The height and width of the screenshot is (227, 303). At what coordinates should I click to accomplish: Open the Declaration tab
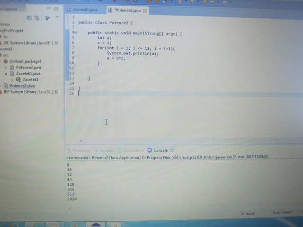pyautogui.click(x=134, y=150)
